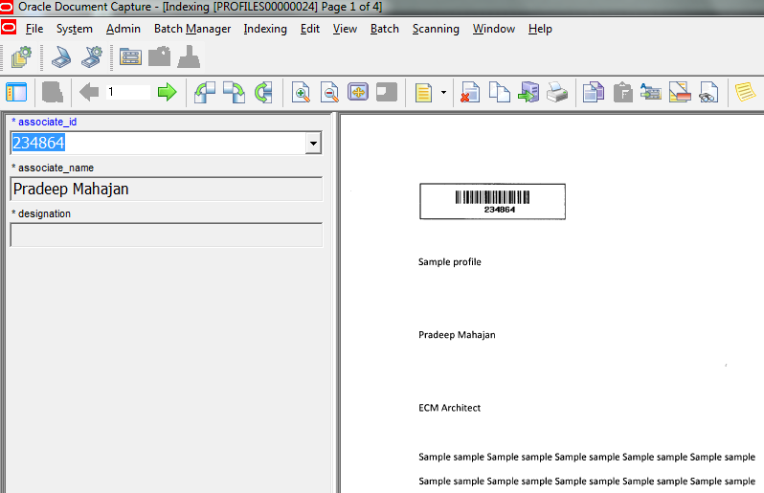764x493 pixels.
Task: Click the zoom out magnifier icon
Action: click(x=329, y=93)
